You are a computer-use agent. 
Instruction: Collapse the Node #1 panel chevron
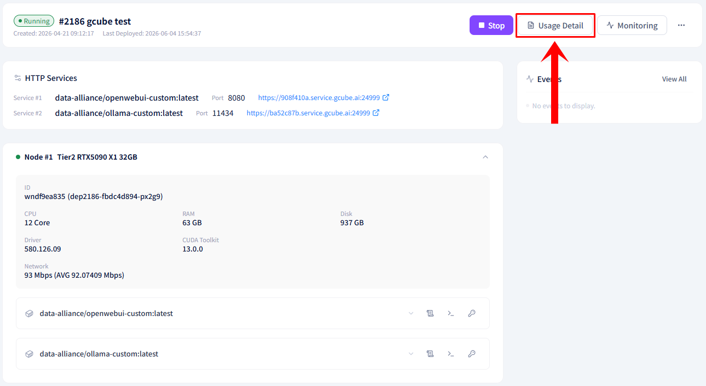point(485,157)
